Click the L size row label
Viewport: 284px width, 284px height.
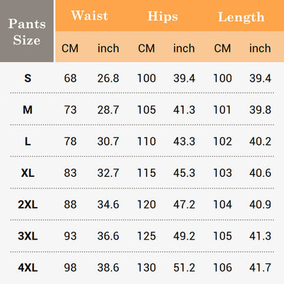28,141
